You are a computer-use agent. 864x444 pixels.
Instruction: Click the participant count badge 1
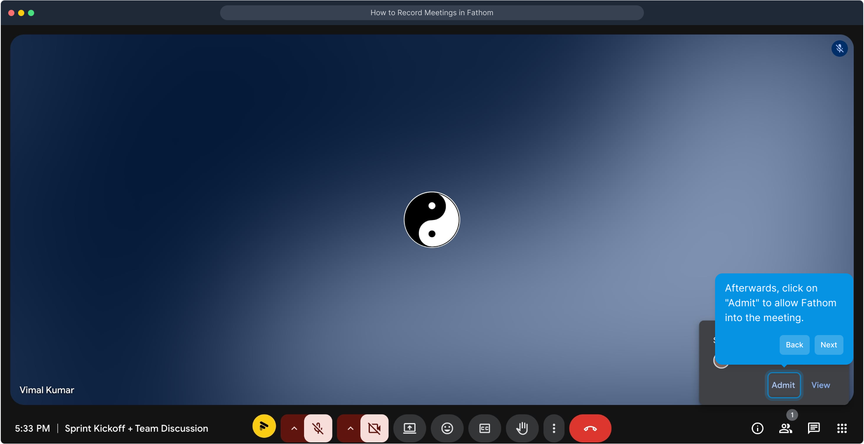pos(792,415)
